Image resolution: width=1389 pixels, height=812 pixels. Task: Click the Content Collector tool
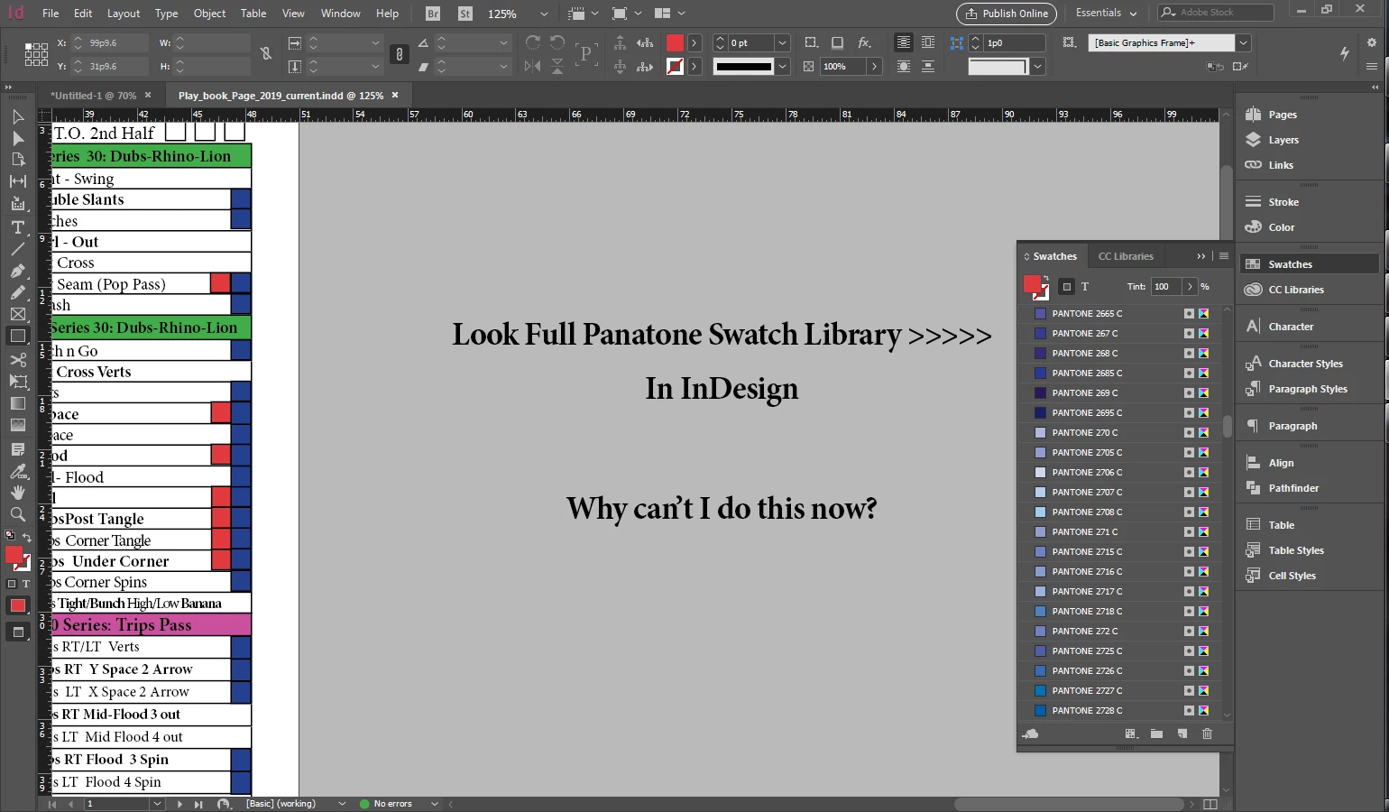pos(17,204)
